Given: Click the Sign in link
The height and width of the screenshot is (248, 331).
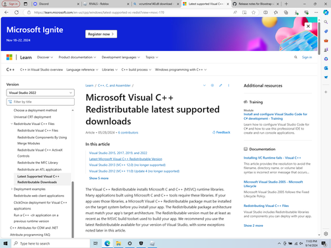Looking at the screenshot, I should point(307,58).
